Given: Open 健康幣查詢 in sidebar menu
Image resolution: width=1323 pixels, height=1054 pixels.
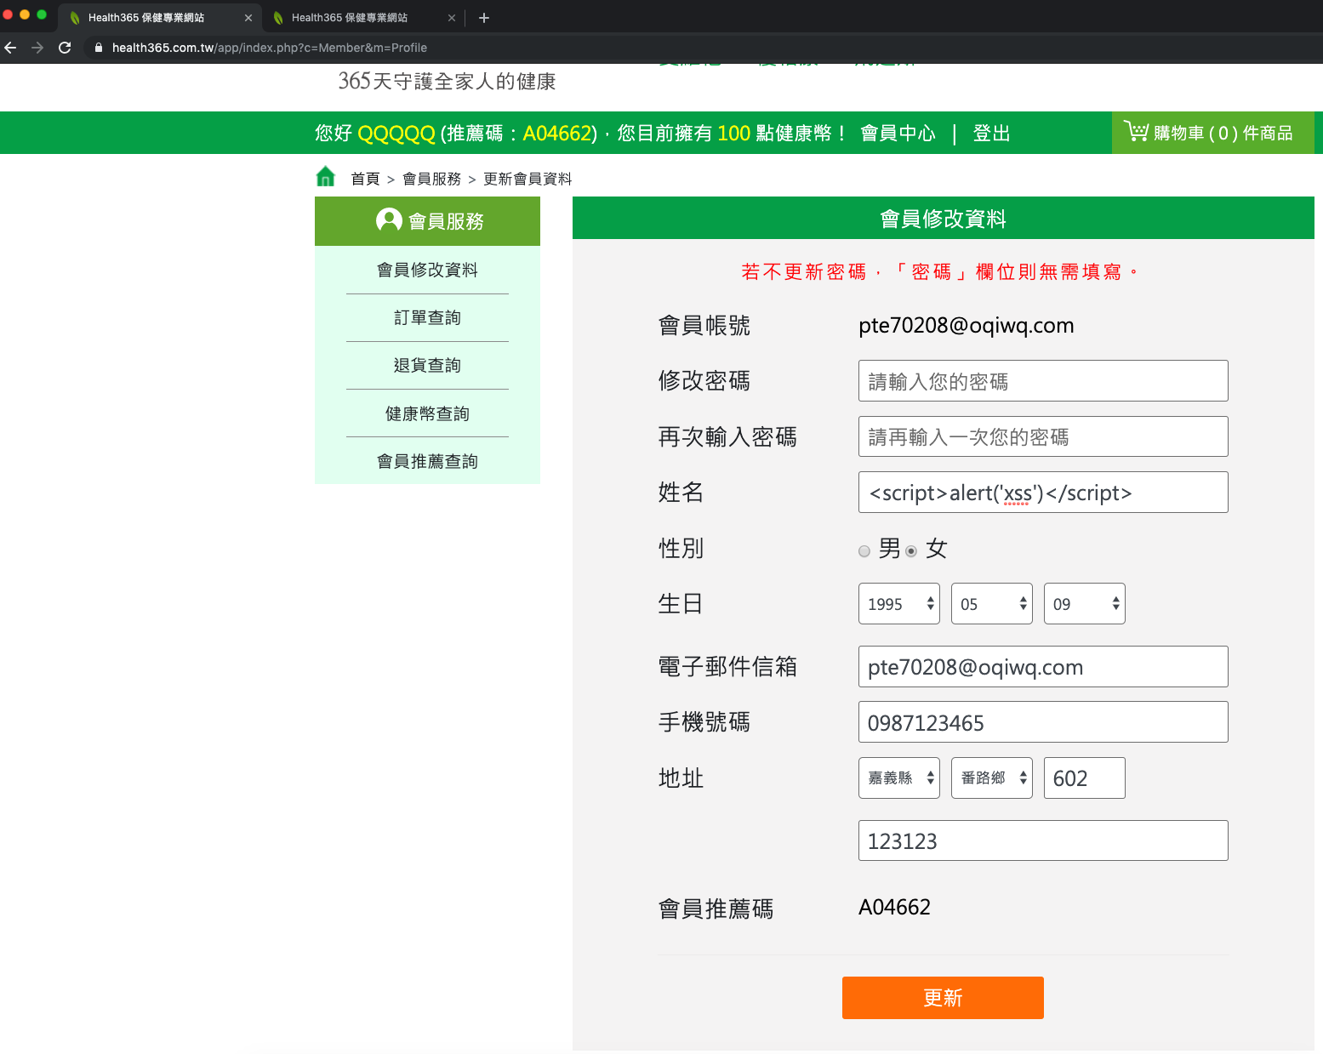Looking at the screenshot, I should pyautogui.click(x=427, y=413).
